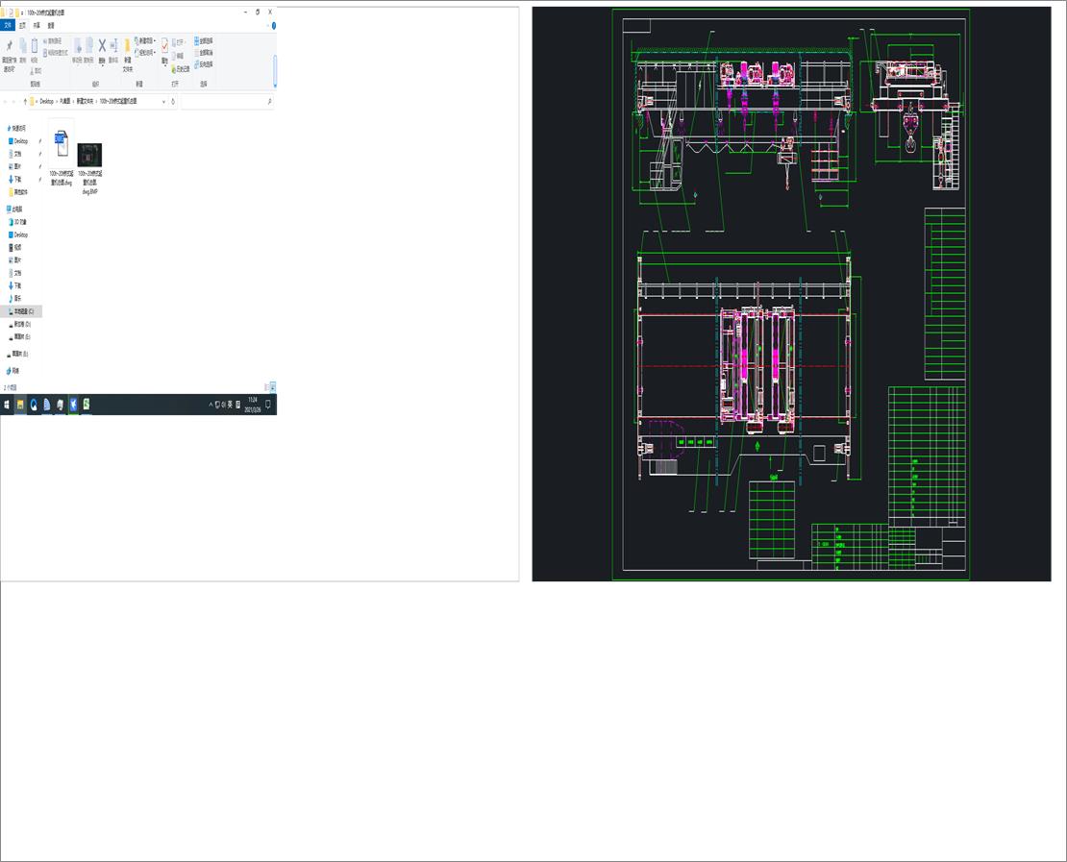Select Desktop under This PC

click(x=19, y=234)
